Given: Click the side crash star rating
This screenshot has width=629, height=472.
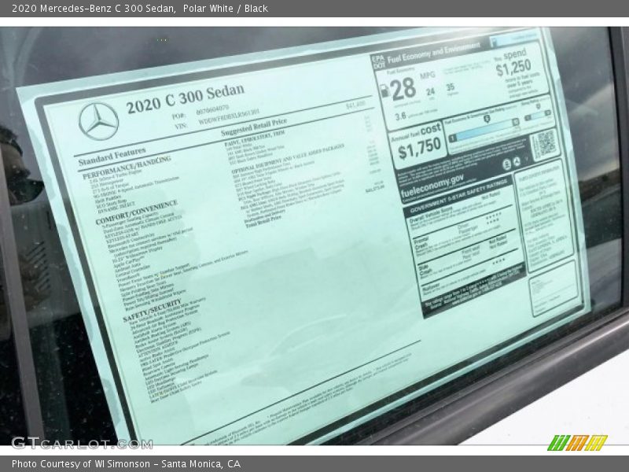Looking at the screenshot, I should click(x=498, y=263).
